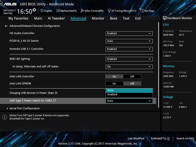Click the 3600 MHz CPU frequency value
196x147 pixels.
click(168, 35)
